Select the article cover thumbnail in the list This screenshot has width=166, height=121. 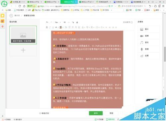(23, 35)
